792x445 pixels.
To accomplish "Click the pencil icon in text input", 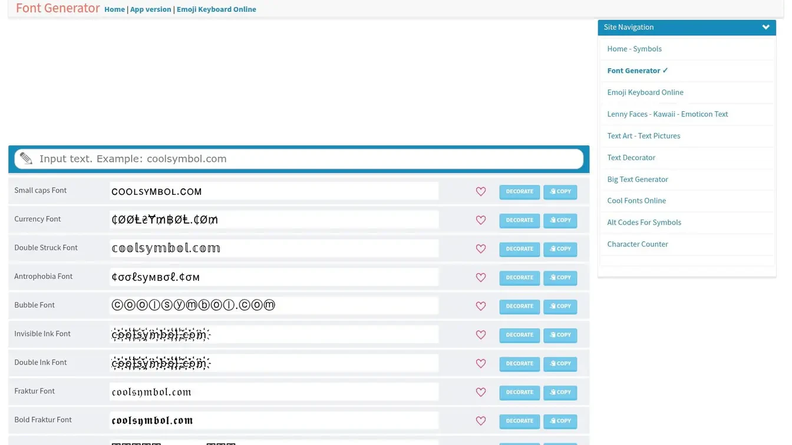I will 26,158.
